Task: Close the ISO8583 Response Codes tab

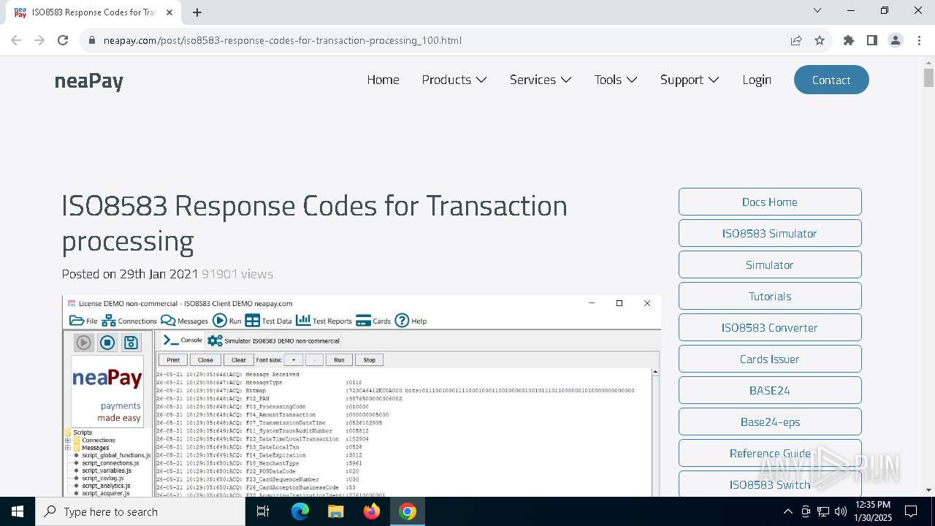Action: 170,12
